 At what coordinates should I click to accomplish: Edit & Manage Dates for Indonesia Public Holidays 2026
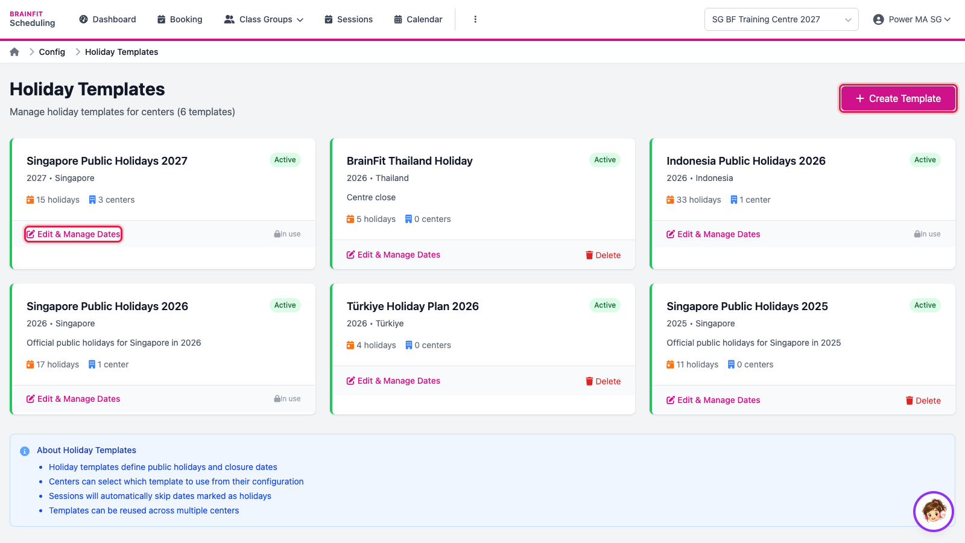pos(713,234)
